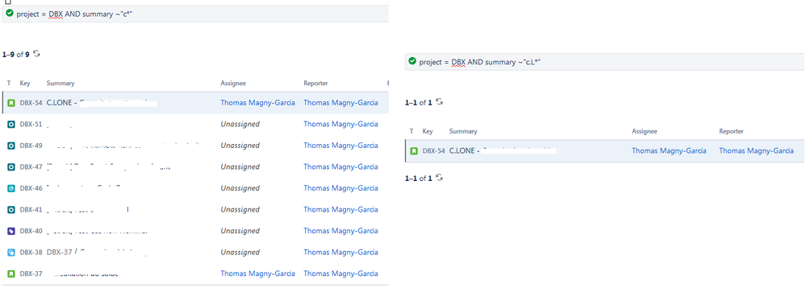Open issue key DBX-47
Screen dimensions: 806x292
(x=31, y=167)
